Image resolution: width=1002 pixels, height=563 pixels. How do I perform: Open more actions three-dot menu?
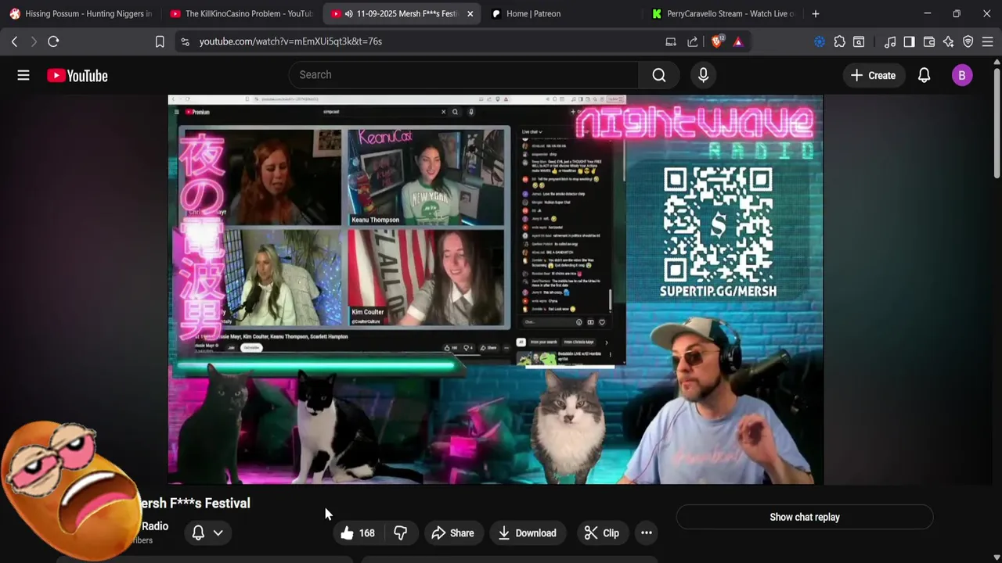pos(647,533)
